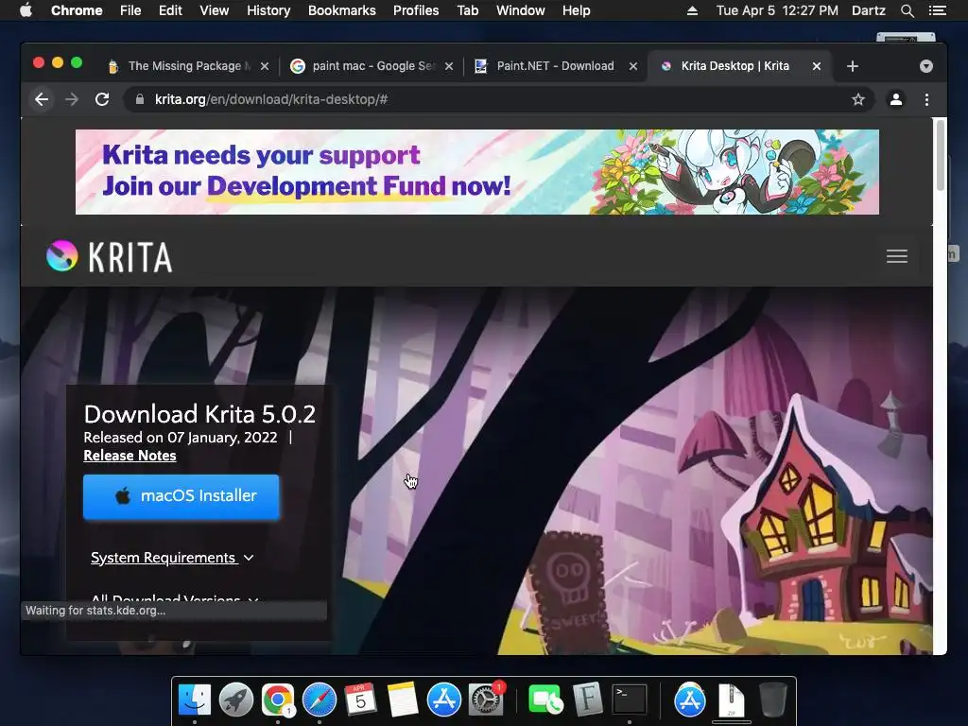Open Notes from the Dock
The height and width of the screenshot is (726, 968).
[403, 700]
